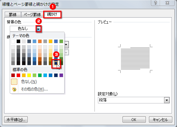177x127 pixels.
Task: Click the cream 色なし swatch icon
Action: point(14,82)
